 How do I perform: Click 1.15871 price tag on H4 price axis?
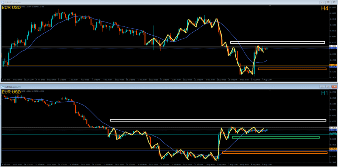[333, 46]
